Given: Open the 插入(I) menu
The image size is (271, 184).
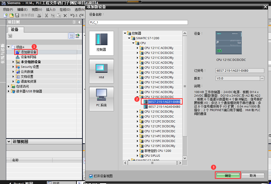Looking at the screenshot, I should click(51, 10).
